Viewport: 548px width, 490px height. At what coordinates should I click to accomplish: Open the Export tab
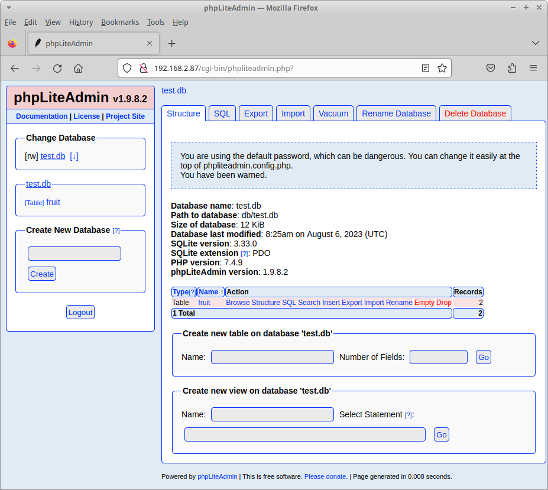pyautogui.click(x=256, y=113)
